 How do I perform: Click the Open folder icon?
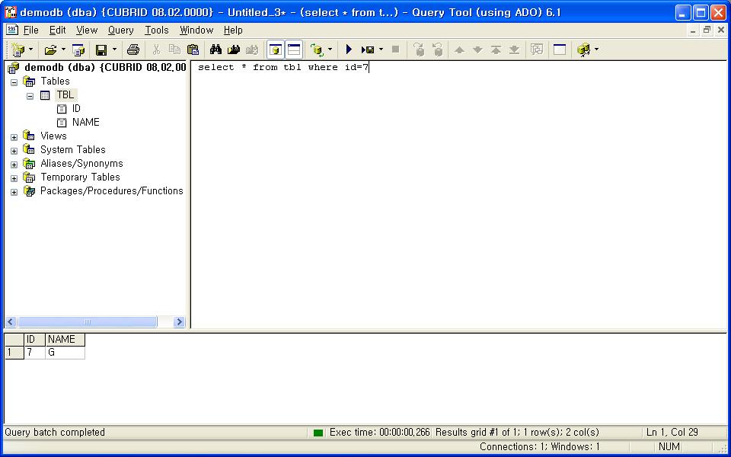coord(50,50)
